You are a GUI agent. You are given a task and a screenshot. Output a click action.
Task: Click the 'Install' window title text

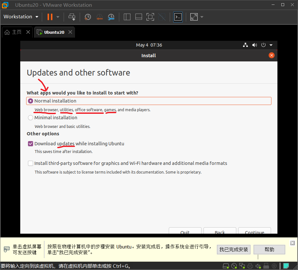click(149, 56)
